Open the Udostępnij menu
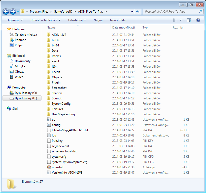 [77, 20]
